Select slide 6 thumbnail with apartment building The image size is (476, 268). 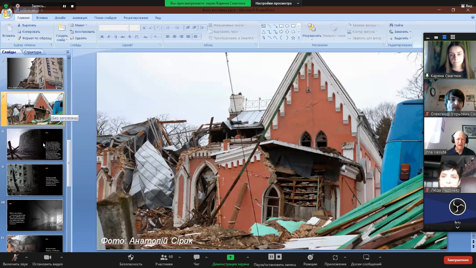[35, 73]
